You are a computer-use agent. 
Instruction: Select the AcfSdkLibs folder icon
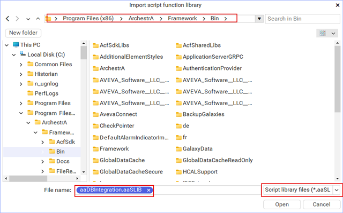point(95,45)
